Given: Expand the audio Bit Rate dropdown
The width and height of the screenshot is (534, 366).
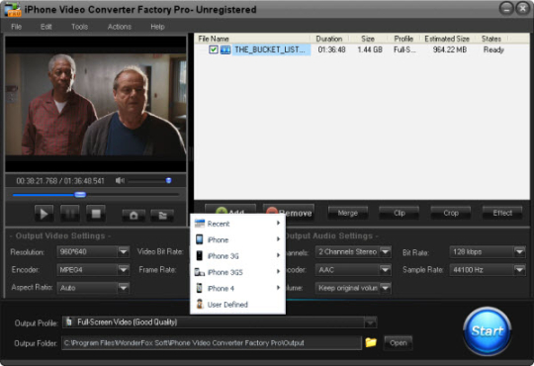Looking at the screenshot, I should click(x=519, y=252).
